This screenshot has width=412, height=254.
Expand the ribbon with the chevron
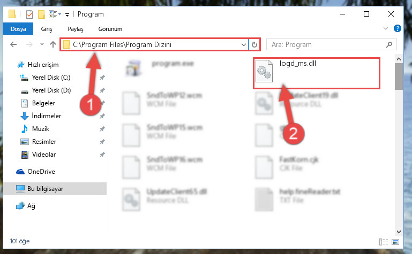(x=385, y=28)
